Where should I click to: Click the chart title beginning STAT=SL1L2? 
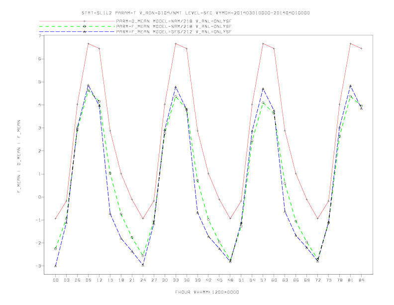click(x=196, y=13)
